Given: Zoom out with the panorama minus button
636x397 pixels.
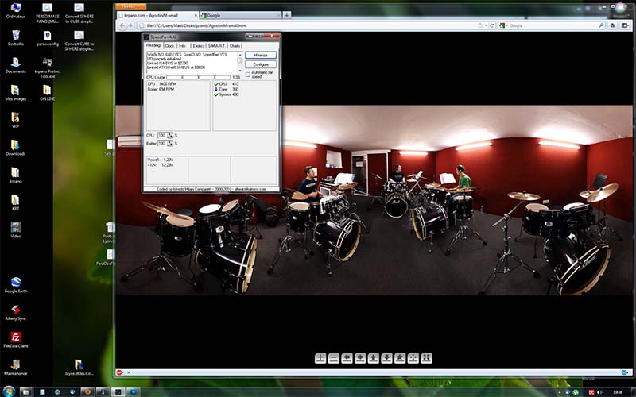Looking at the screenshot, I should [x=334, y=358].
